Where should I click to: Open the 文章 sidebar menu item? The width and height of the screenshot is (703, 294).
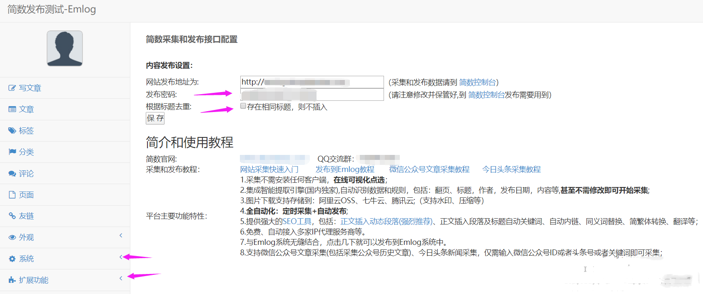tap(26, 109)
